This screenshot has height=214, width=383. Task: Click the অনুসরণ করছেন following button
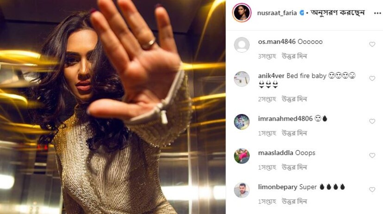coord(338,12)
